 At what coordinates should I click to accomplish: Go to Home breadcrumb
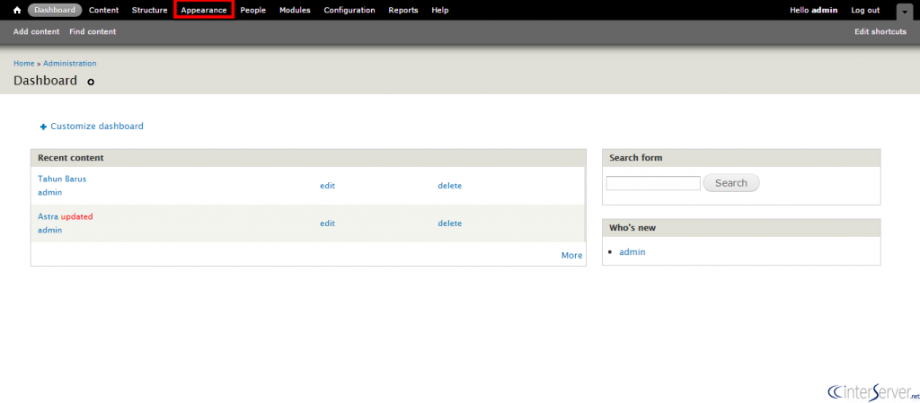tap(24, 63)
